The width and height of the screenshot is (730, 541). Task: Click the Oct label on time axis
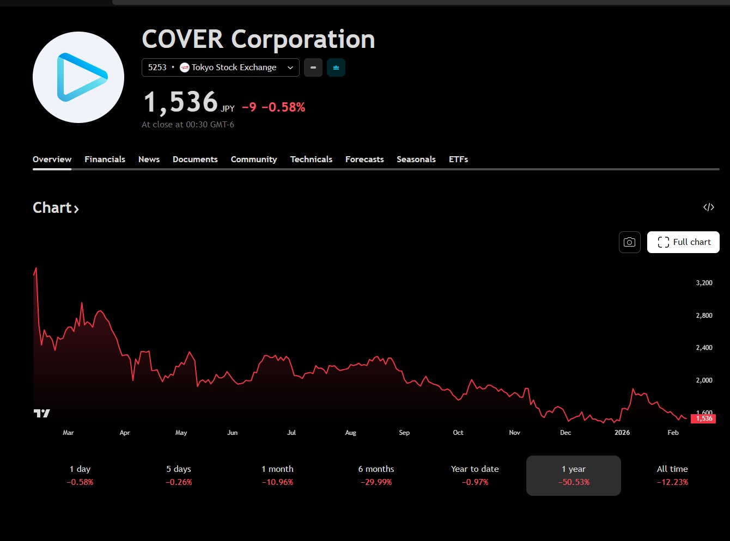pos(458,433)
